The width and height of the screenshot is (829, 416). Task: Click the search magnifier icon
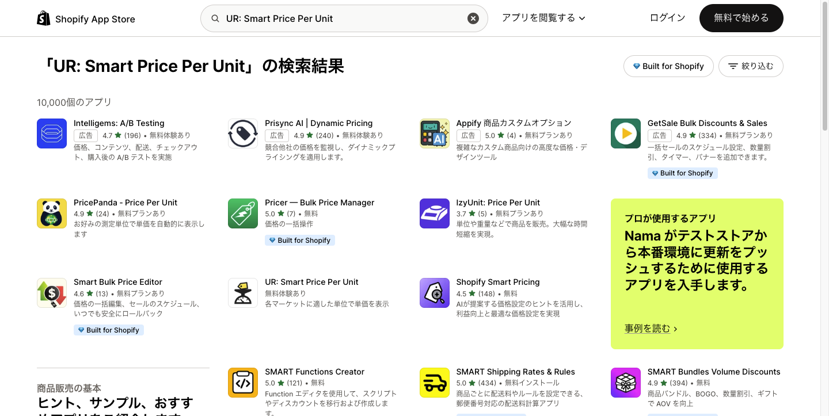pos(215,18)
